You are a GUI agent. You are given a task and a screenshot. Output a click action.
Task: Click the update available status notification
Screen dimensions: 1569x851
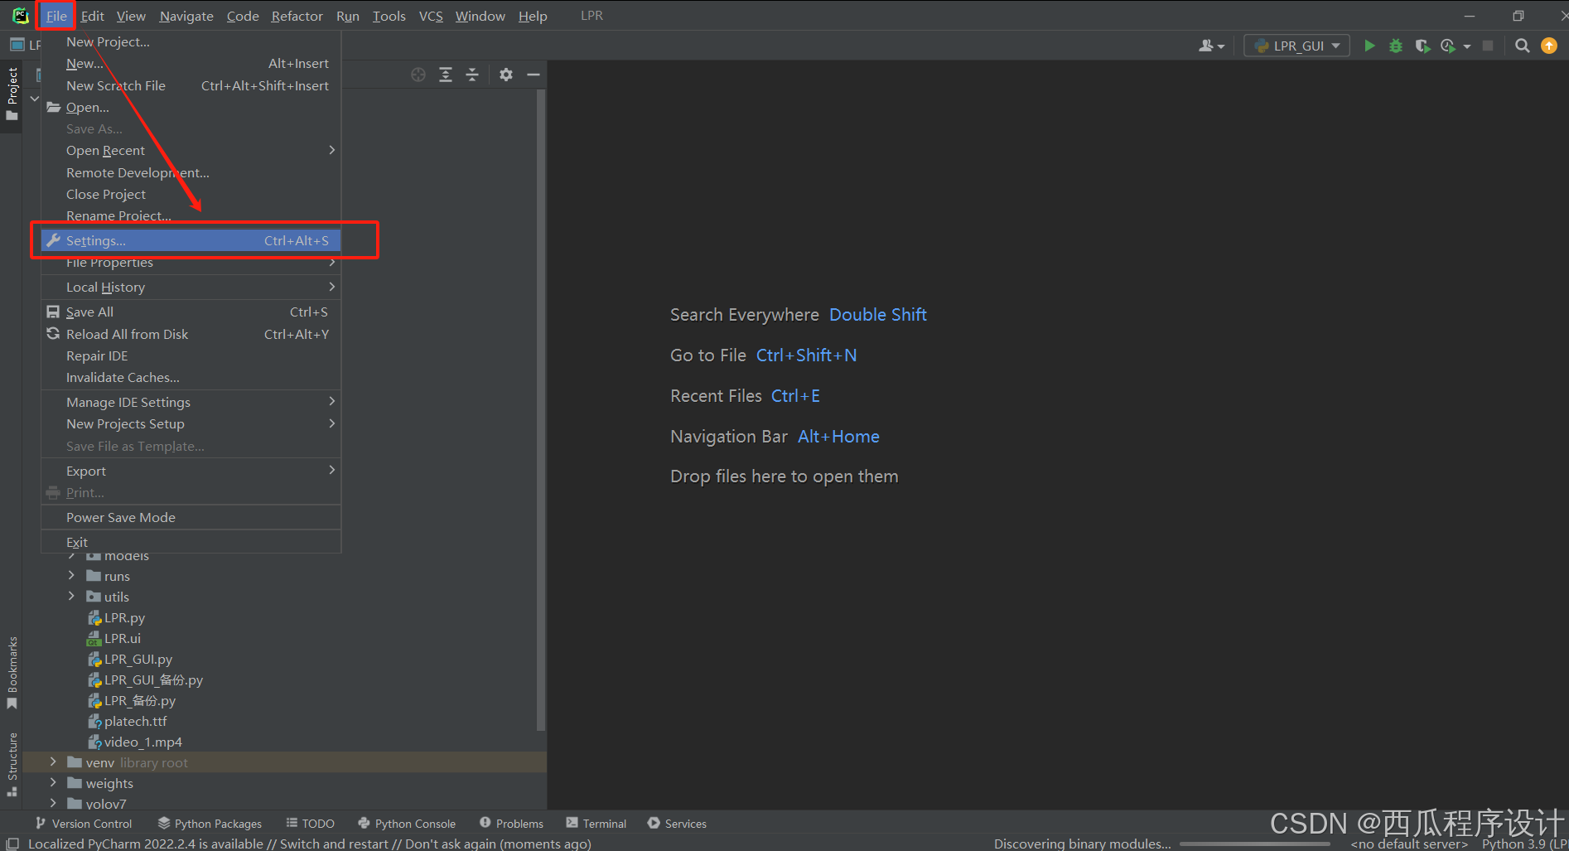[309, 844]
